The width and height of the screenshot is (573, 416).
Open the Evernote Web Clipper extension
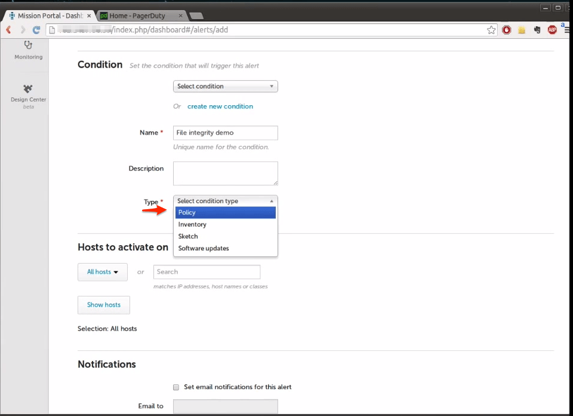coord(537,29)
